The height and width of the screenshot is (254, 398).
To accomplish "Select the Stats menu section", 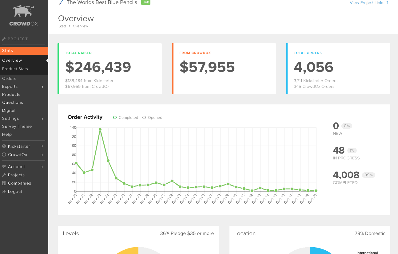I will click(24, 51).
